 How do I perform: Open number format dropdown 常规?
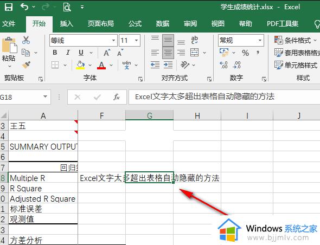[x=260, y=41]
